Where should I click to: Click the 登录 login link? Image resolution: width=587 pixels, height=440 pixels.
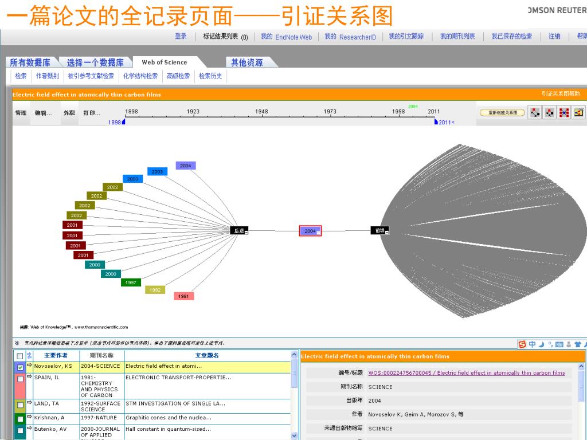[x=181, y=36]
